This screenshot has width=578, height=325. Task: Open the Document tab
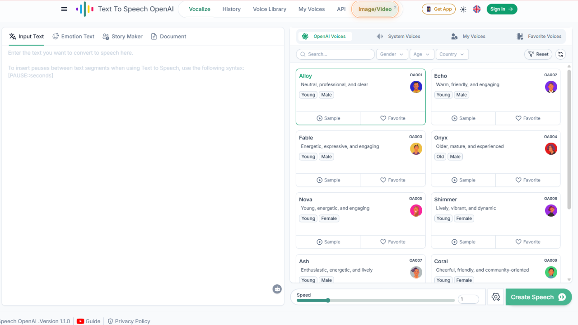[168, 37]
